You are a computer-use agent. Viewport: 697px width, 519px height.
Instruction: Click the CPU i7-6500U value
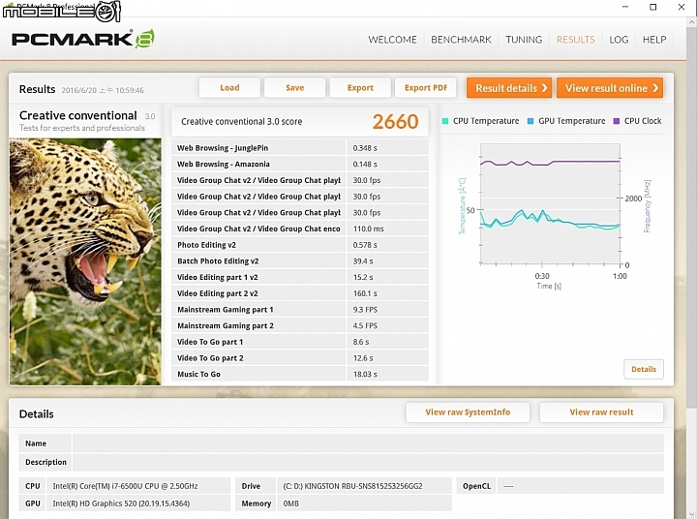pos(125,486)
